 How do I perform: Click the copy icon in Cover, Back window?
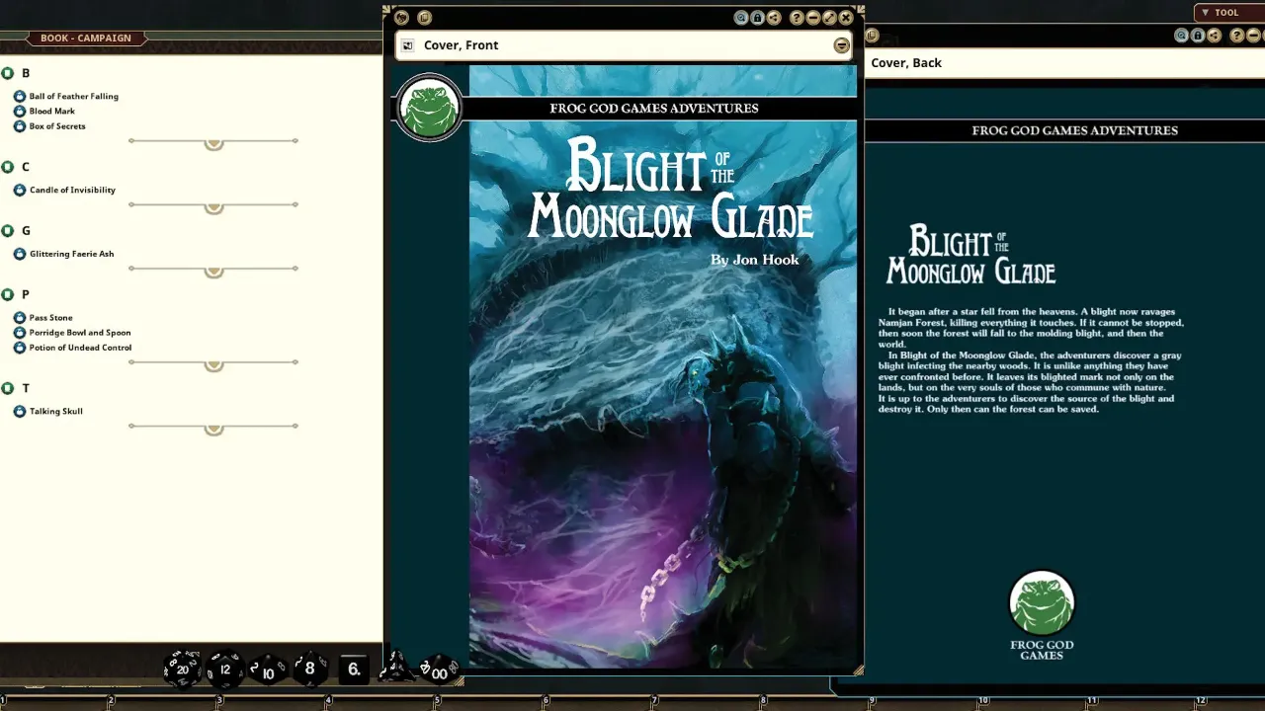(x=872, y=36)
